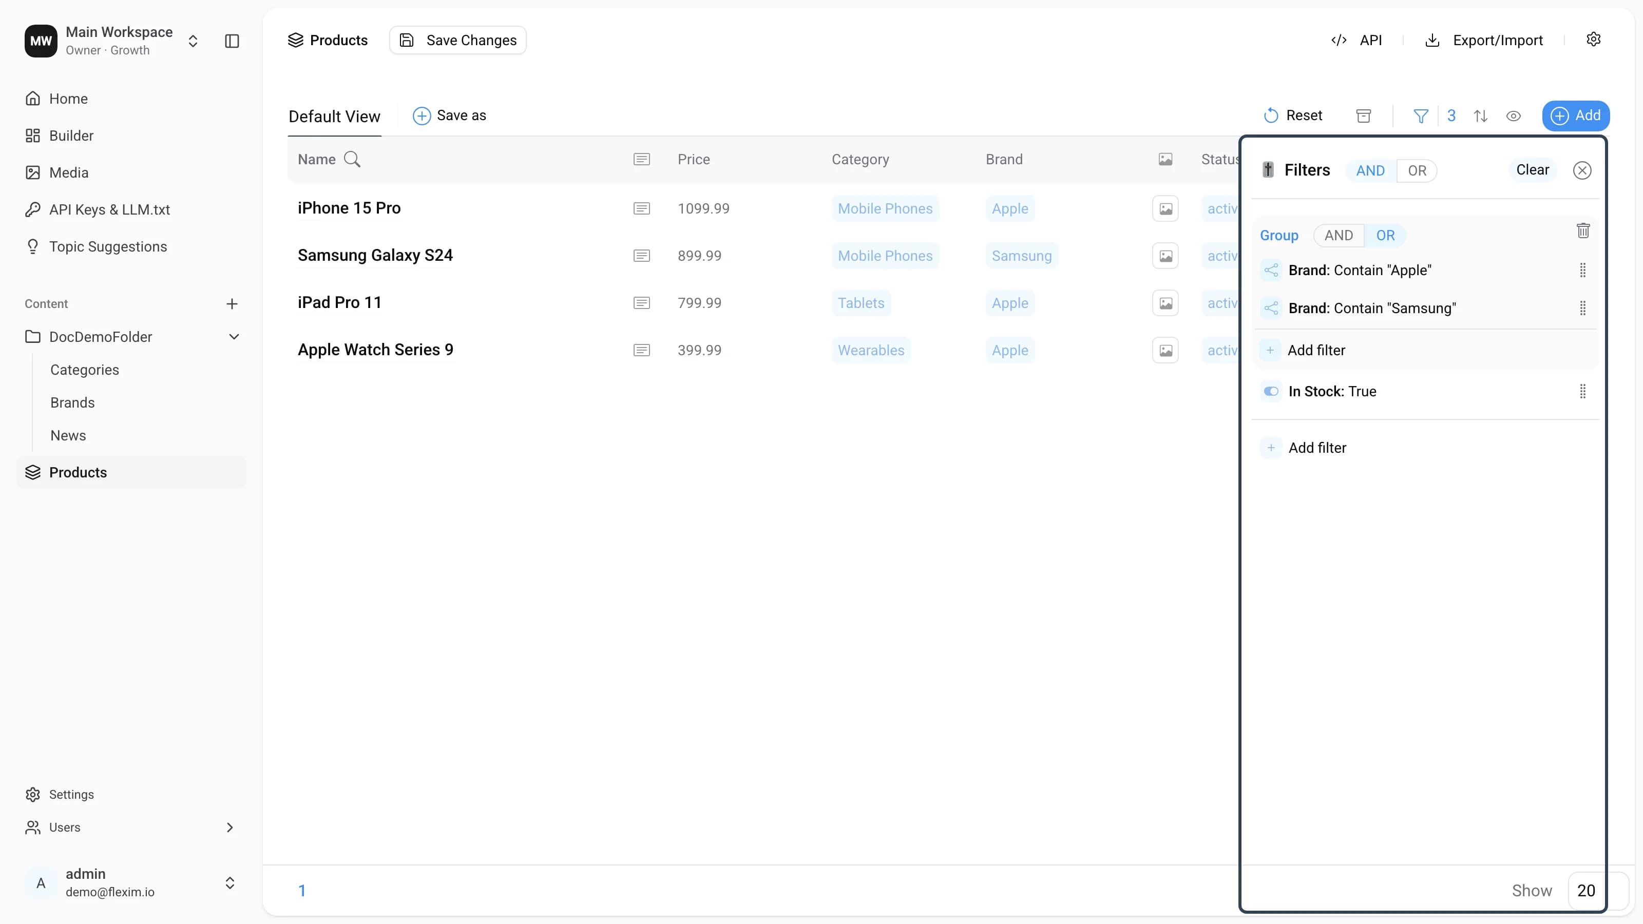
Task: Set top-level filter logic to OR
Action: 1417,171
